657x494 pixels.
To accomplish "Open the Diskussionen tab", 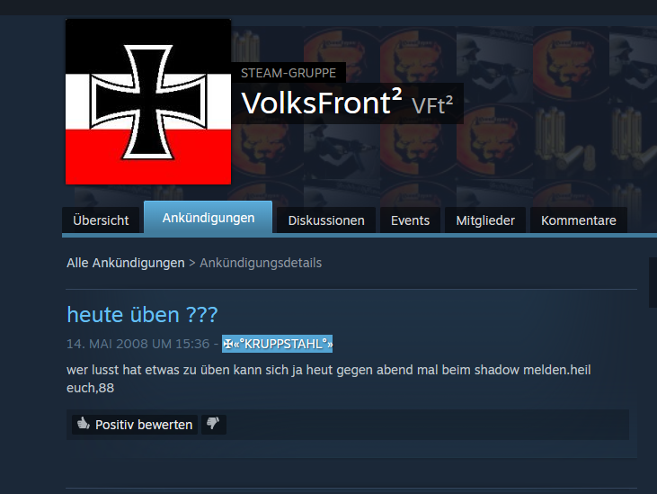I will pos(326,220).
